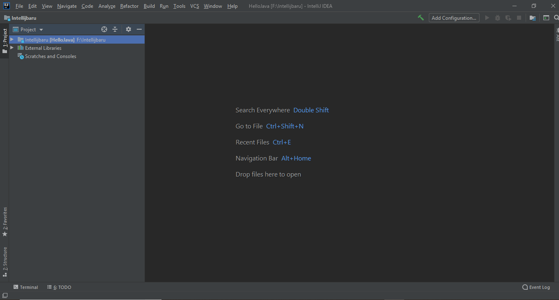Open the Event Log in status bar
The width and height of the screenshot is (559, 300).
coord(536,287)
